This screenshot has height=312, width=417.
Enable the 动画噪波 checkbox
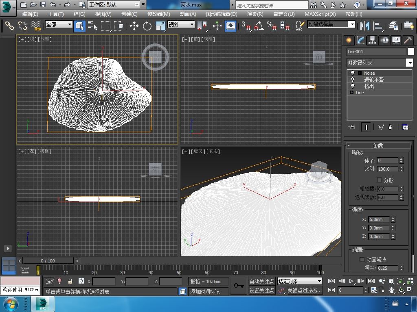362,259
